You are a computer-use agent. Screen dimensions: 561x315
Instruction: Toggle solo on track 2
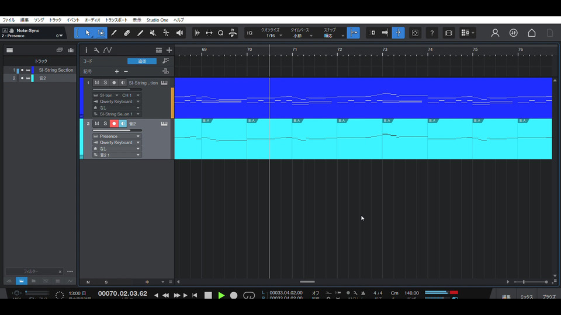tap(105, 124)
